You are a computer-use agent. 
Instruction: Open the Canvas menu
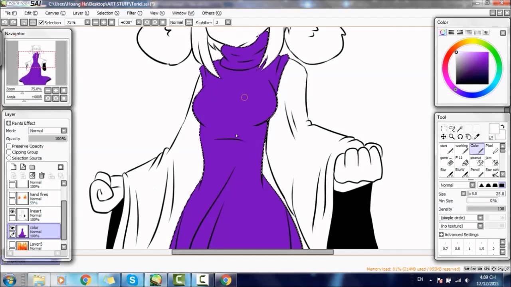point(55,13)
